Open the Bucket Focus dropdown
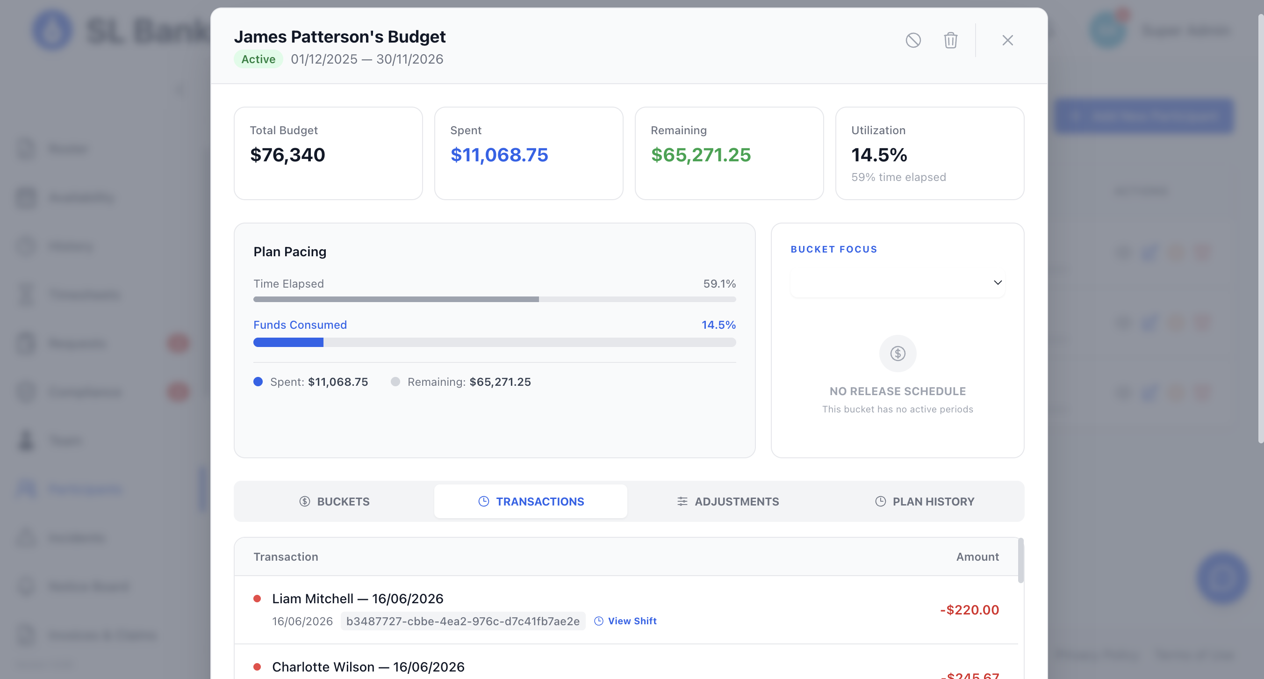 (x=897, y=282)
